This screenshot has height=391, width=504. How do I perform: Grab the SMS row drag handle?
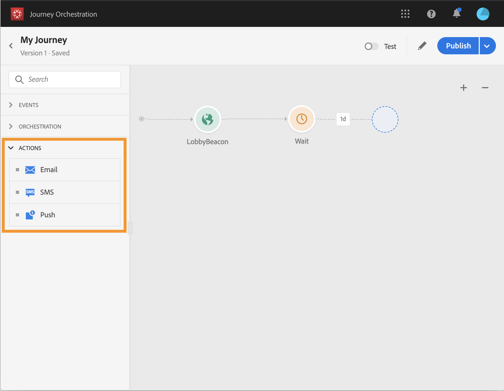[x=17, y=192]
